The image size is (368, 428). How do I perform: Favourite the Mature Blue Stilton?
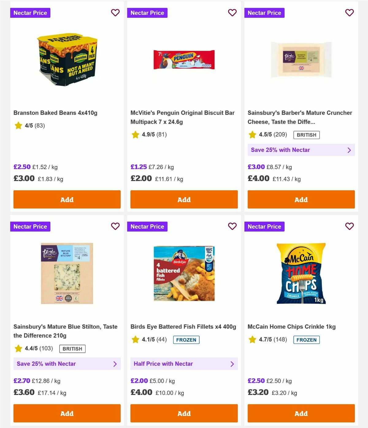click(x=115, y=226)
